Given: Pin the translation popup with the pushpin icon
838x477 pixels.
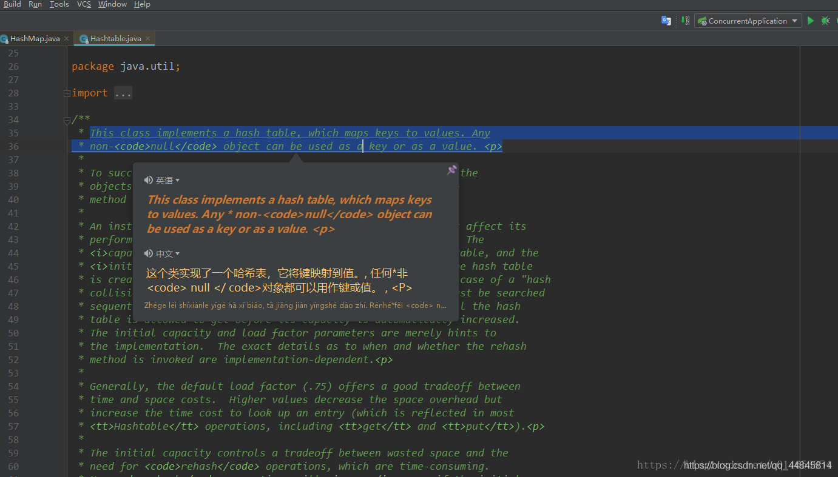Looking at the screenshot, I should 451,170.
